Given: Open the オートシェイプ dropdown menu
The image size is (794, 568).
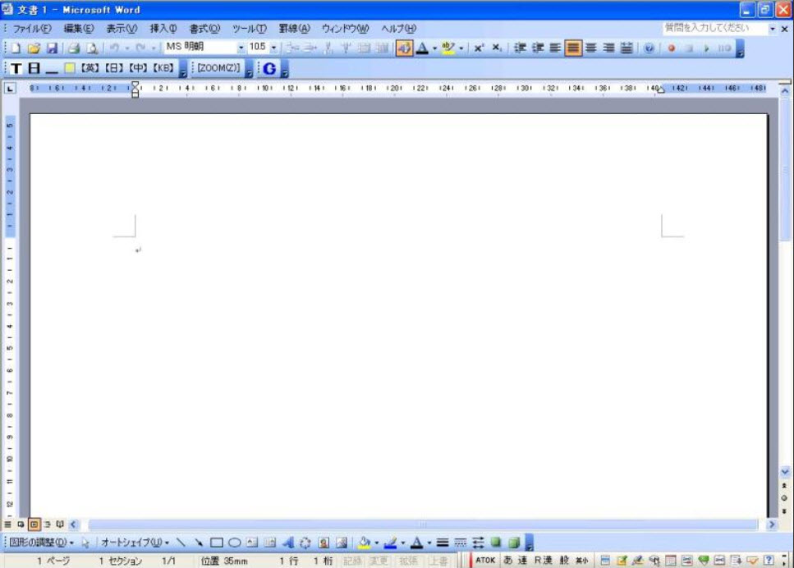Looking at the screenshot, I should (135, 543).
